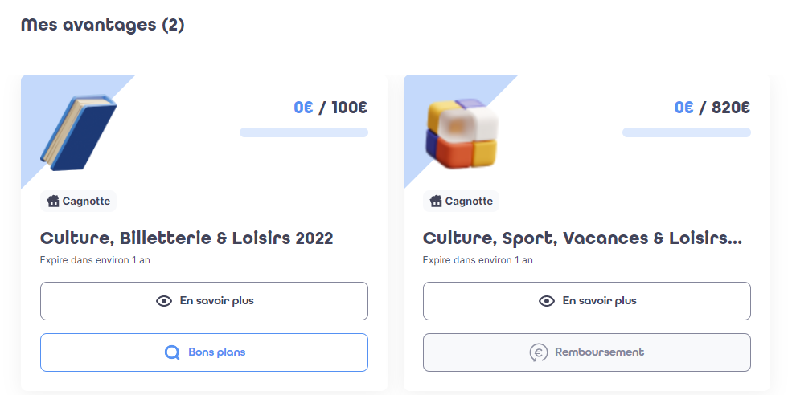Screen dimensions: 788x395
Task: Click the magnifier icon beside Bons plans
Action: (x=172, y=352)
